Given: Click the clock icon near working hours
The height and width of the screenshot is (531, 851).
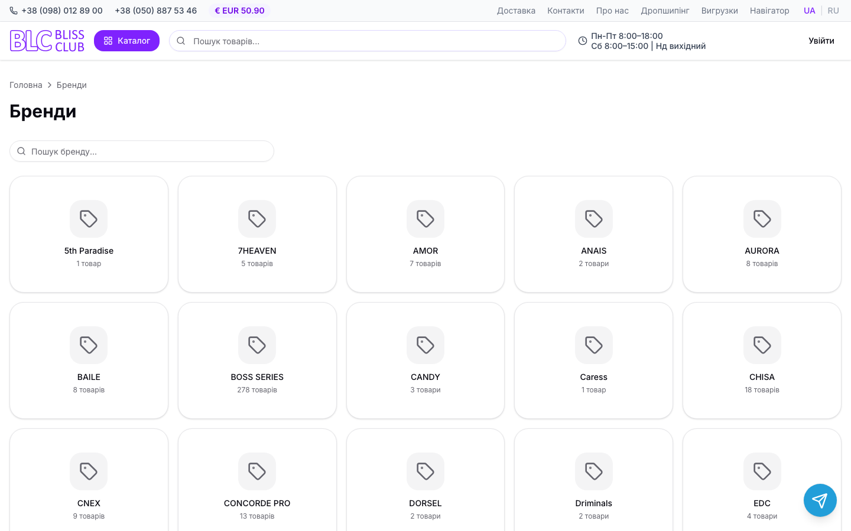Looking at the screenshot, I should (x=583, y=41).
